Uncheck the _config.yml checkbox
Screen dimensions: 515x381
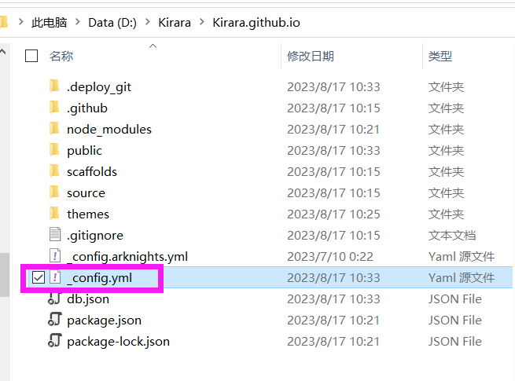pyautogui.click(x=39, y=277)
